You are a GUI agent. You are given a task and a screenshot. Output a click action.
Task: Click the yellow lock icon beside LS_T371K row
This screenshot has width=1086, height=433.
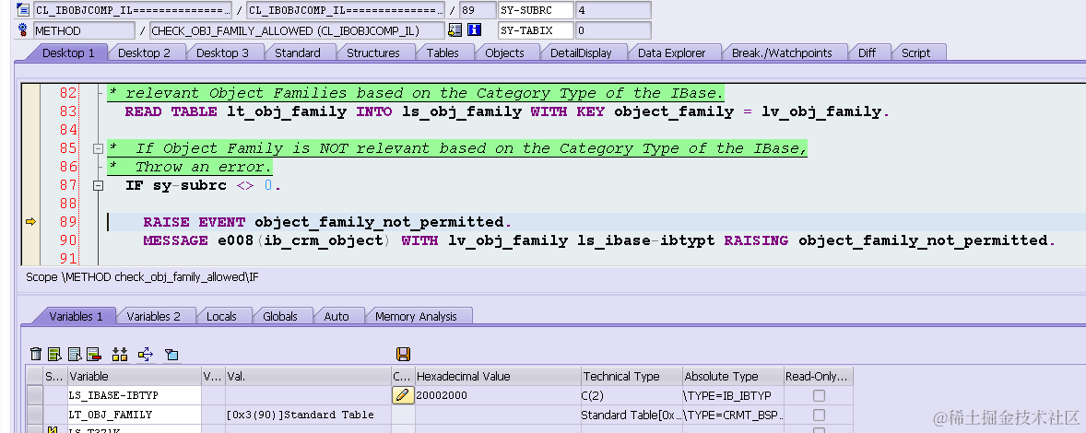click(53, 429)
